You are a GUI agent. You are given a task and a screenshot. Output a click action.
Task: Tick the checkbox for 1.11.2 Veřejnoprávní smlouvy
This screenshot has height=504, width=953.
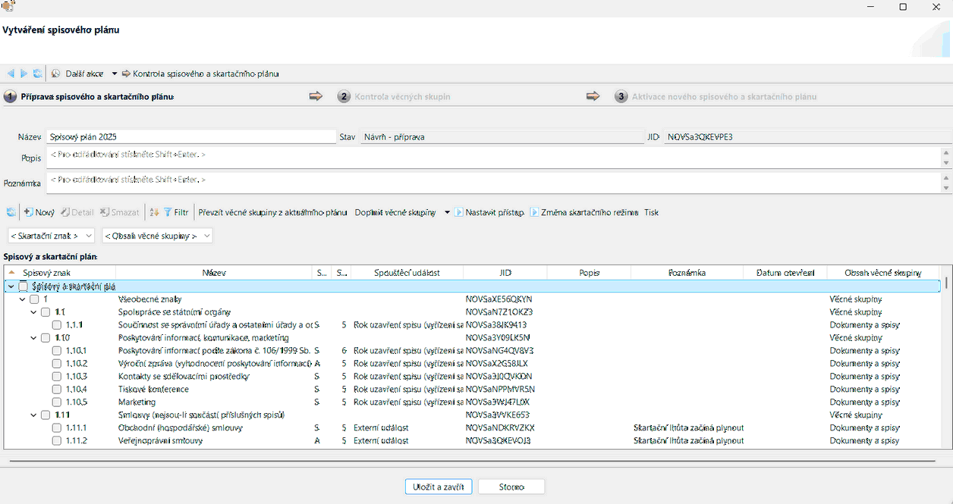57,440
